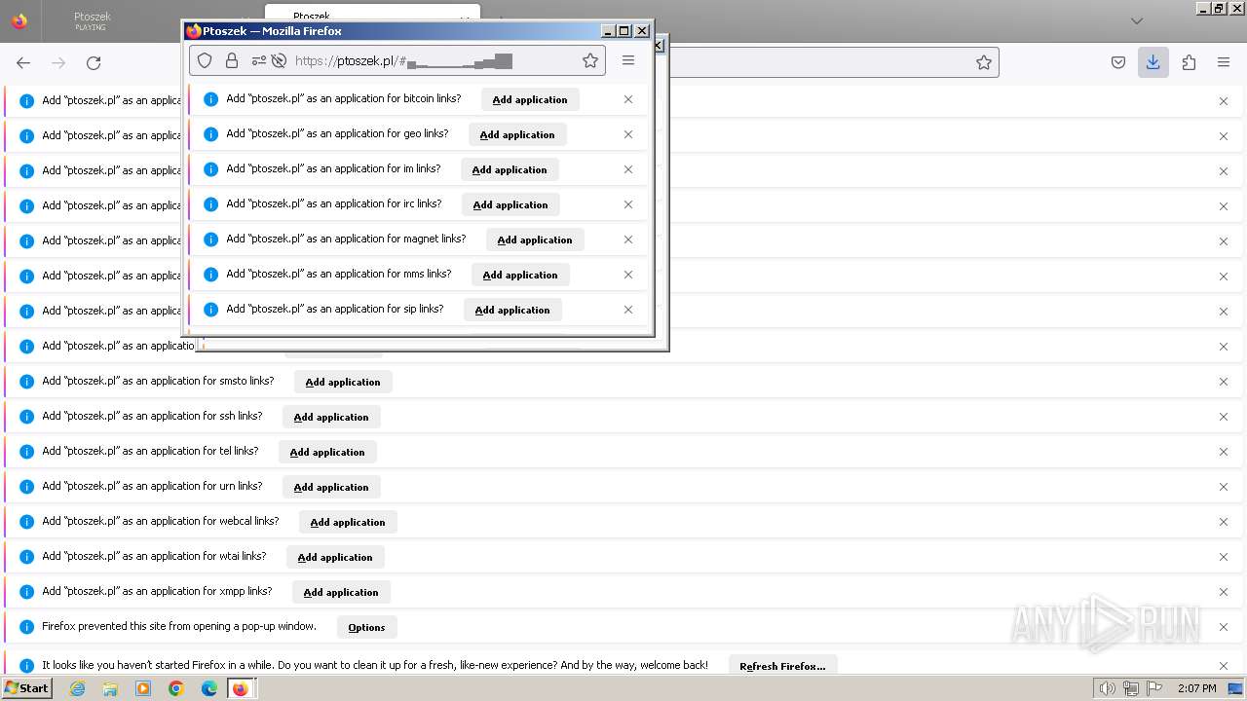Add application for geo links
This screenshot has width=1247, height=701.
517,134
